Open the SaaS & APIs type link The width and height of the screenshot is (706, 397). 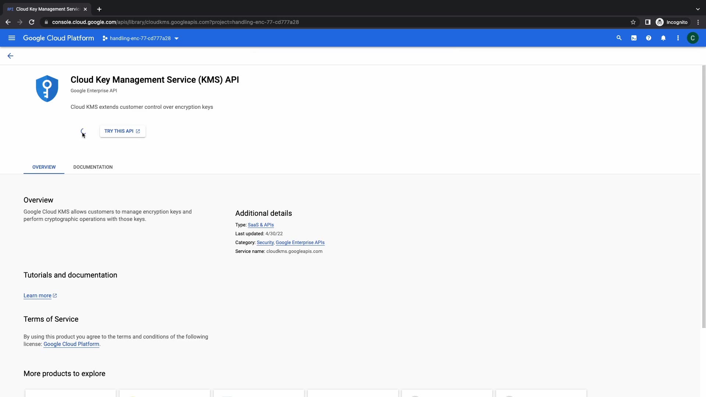(261, 225)
